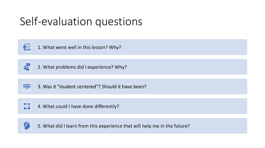Select the people with question mark icon
Image resolution: width=265 pixels, height=148 pixels.
(27, 67)
